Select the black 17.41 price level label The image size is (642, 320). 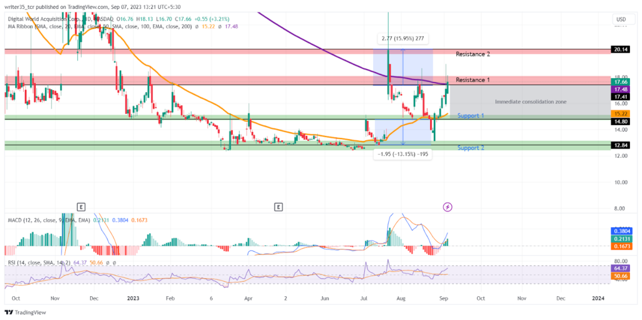coord(619,97)
